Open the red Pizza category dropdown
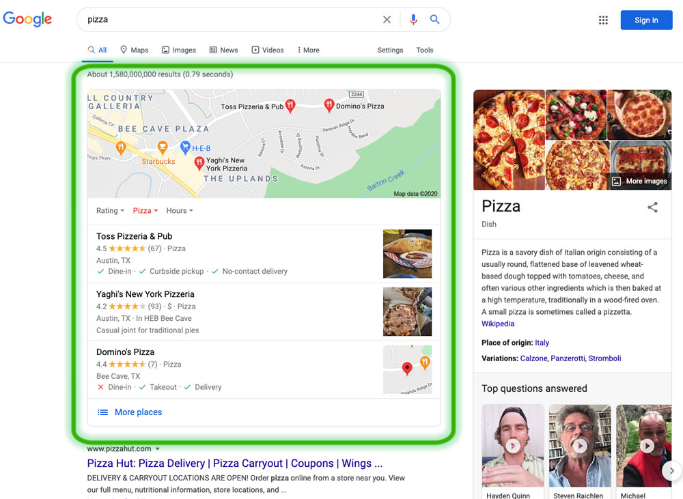 click(x=145, y=211)
